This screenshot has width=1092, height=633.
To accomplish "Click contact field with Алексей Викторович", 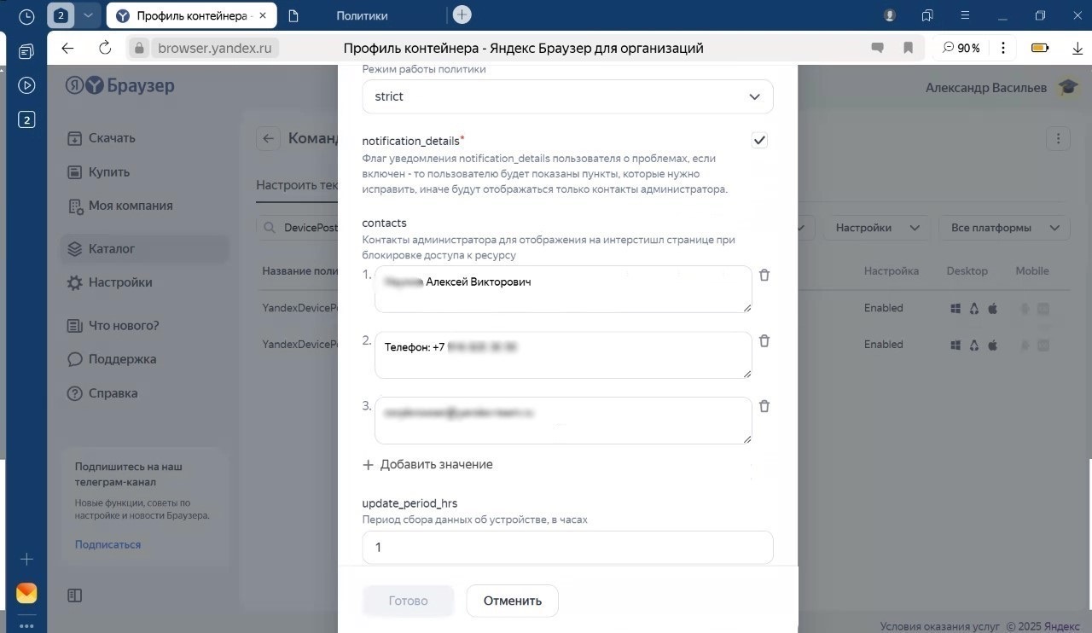I will coord(563,289).
